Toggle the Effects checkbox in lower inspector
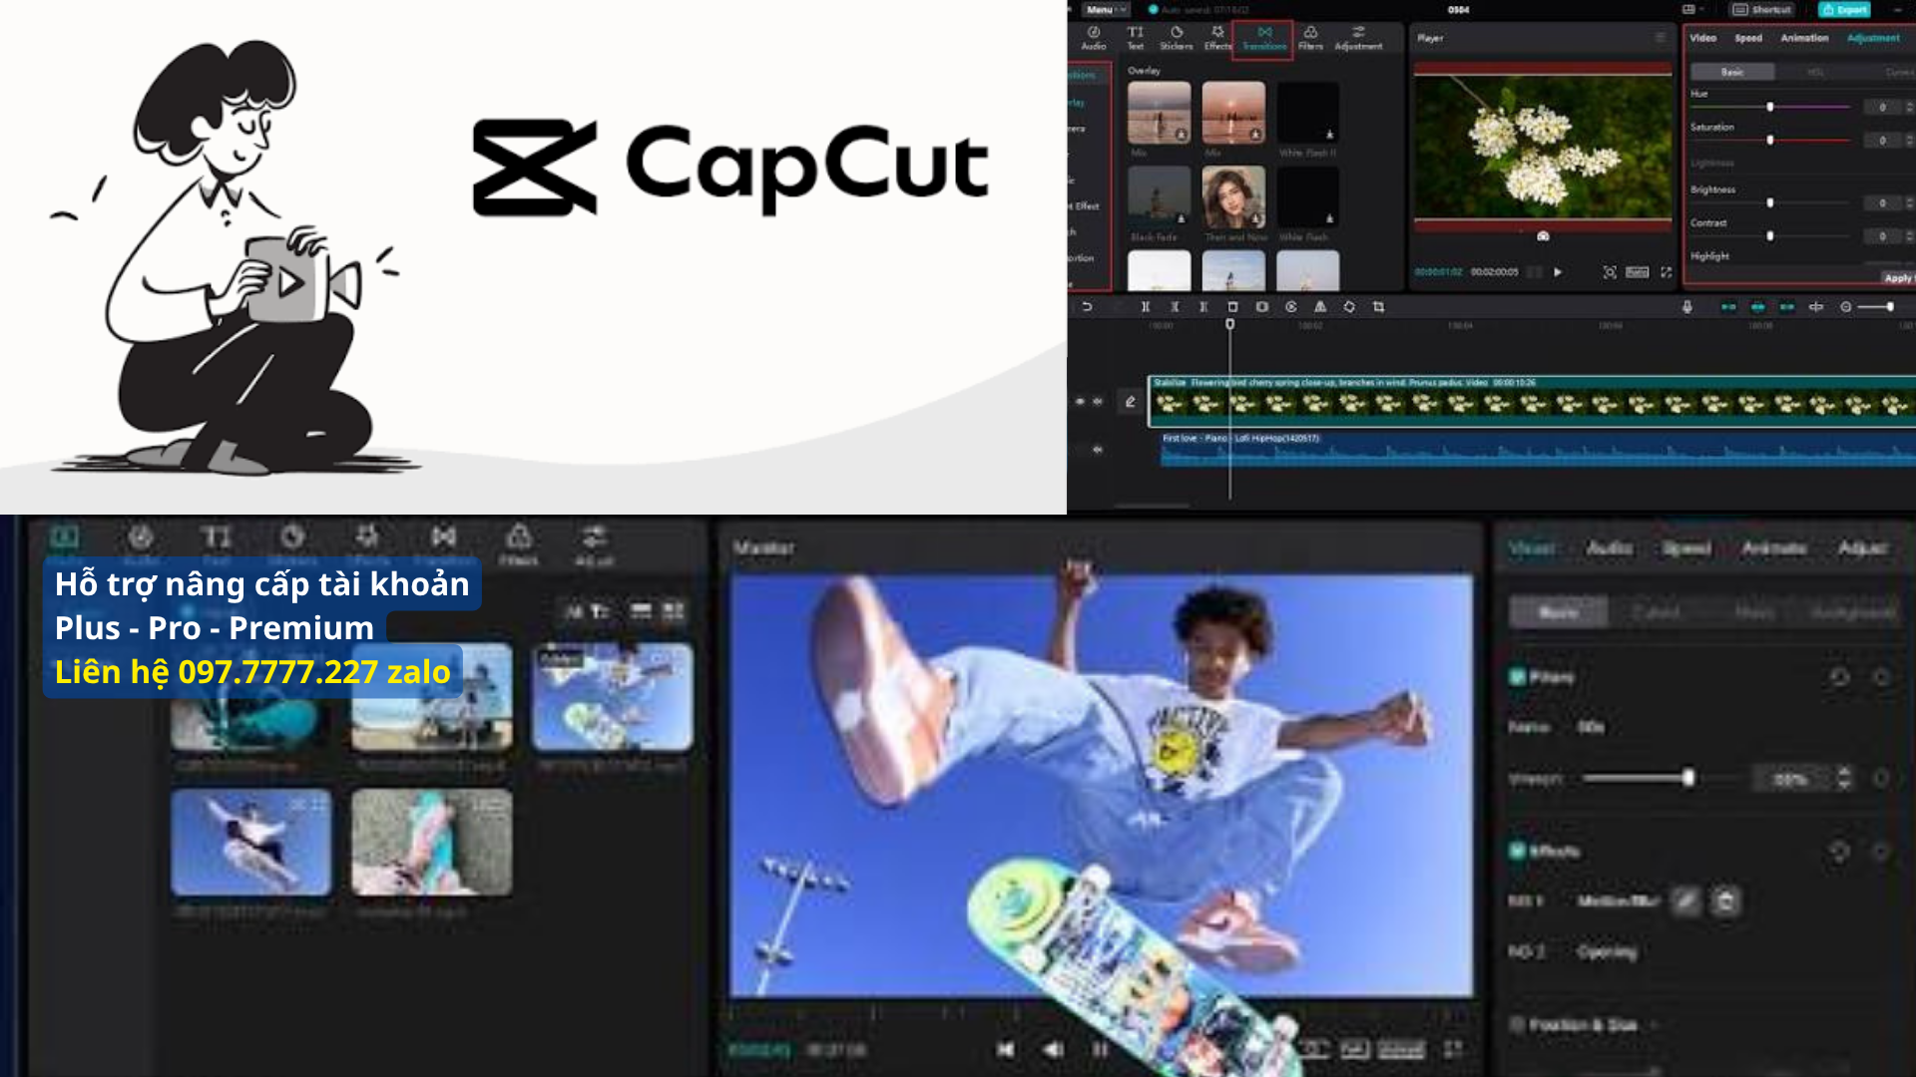Image resolution: width=1916 pixels, height=1077 pixels. 1518,851
